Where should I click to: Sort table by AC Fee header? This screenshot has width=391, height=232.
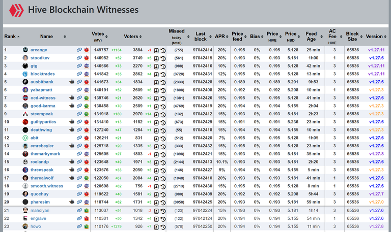334,37
